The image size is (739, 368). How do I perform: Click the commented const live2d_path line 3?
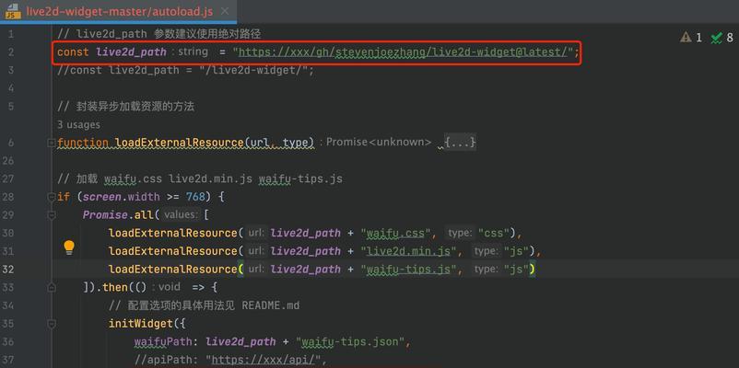pos(185,70)
